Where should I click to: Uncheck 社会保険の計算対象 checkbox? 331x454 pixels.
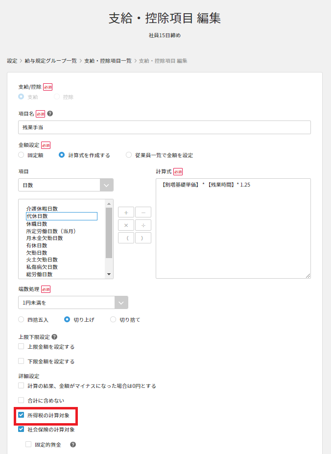click(x=21, y=429)
